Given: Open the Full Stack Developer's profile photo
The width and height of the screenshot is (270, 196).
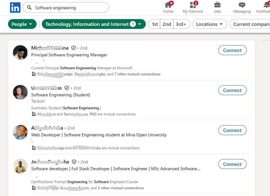Looking at the screenshot, I should [x=20, y=166].
